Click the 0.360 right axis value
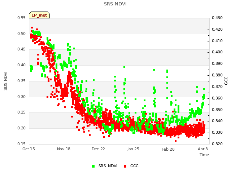Screen dimensions: 231x173 tap(217, 98)
